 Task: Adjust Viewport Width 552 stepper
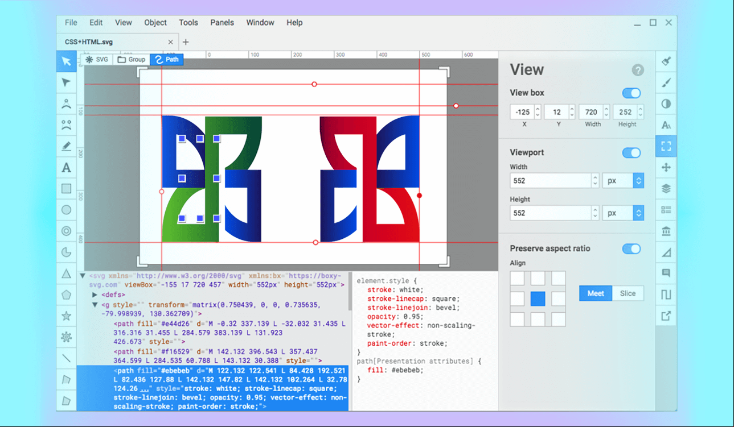coord(596,181)
